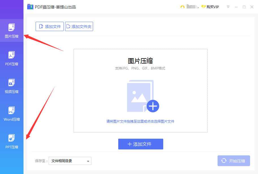Click the 购买VIP button

coord(210,7)
